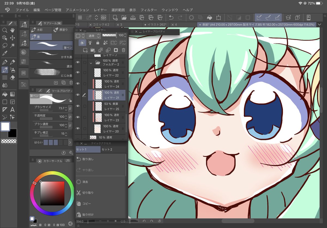The image size is (327, 228).
Task: Switch to the イラスト262 canvas tab
Action: tap(156, 24)
